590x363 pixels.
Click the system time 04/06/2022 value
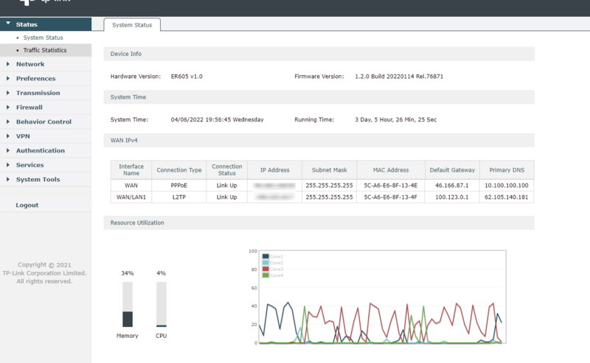pos(217,119)
